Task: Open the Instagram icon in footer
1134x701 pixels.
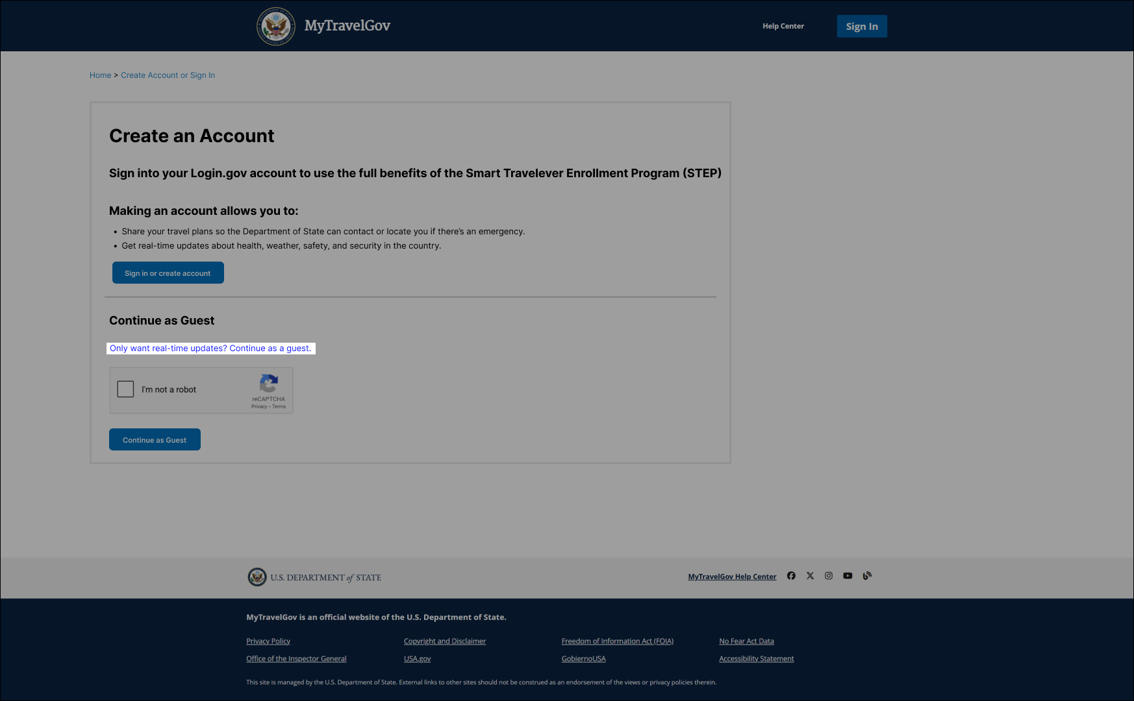Action: pos(829,576)
